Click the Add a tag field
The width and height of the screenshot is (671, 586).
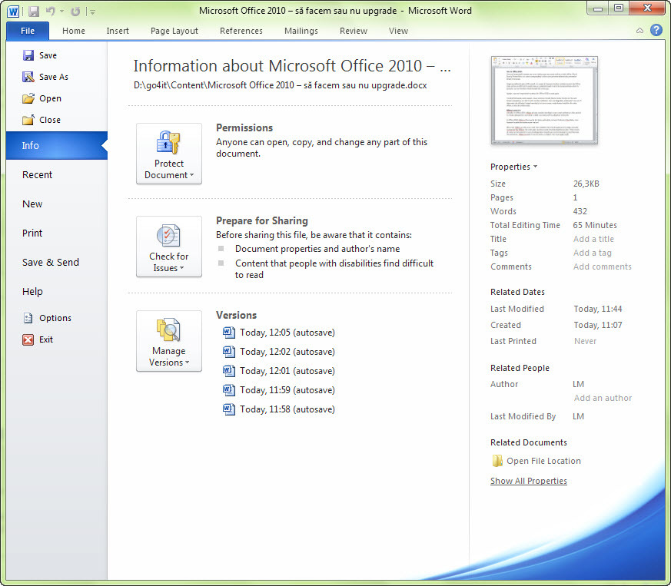click(593, 253)
